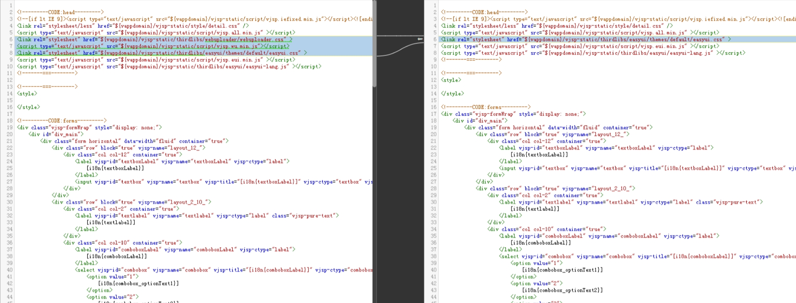
Task: Select the easyui-lang.js script line in left pane
Action: [x=169, y=66]
